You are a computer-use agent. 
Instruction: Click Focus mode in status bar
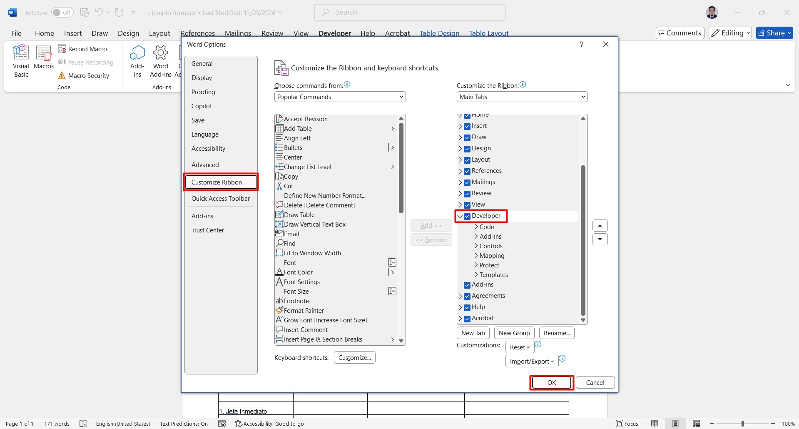click(627, 424)
